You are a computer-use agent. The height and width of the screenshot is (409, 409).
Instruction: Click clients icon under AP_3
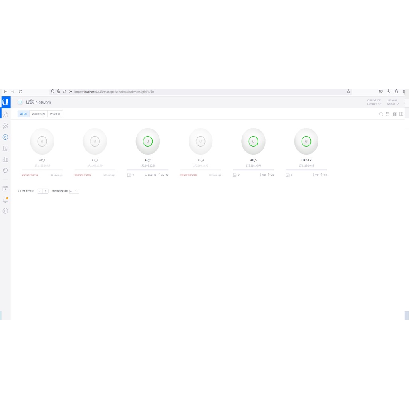[129, 175]
